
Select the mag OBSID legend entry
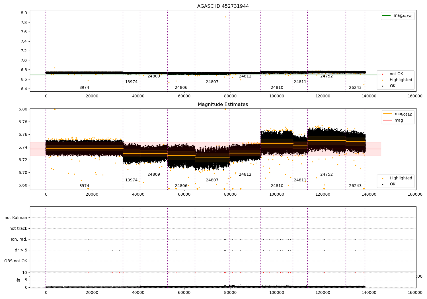[x=398, y=114]
